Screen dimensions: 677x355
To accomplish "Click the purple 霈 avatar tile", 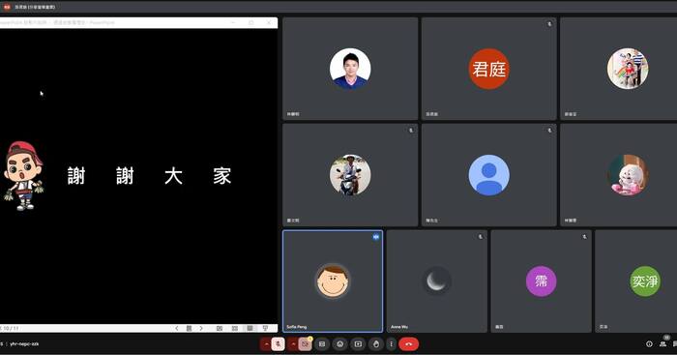I will 541,281.
